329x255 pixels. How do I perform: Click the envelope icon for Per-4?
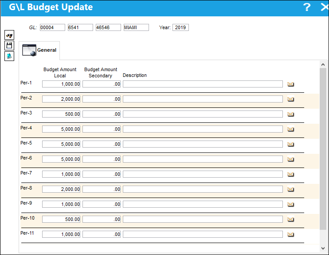pyautogui.click(x=290, y=129)
